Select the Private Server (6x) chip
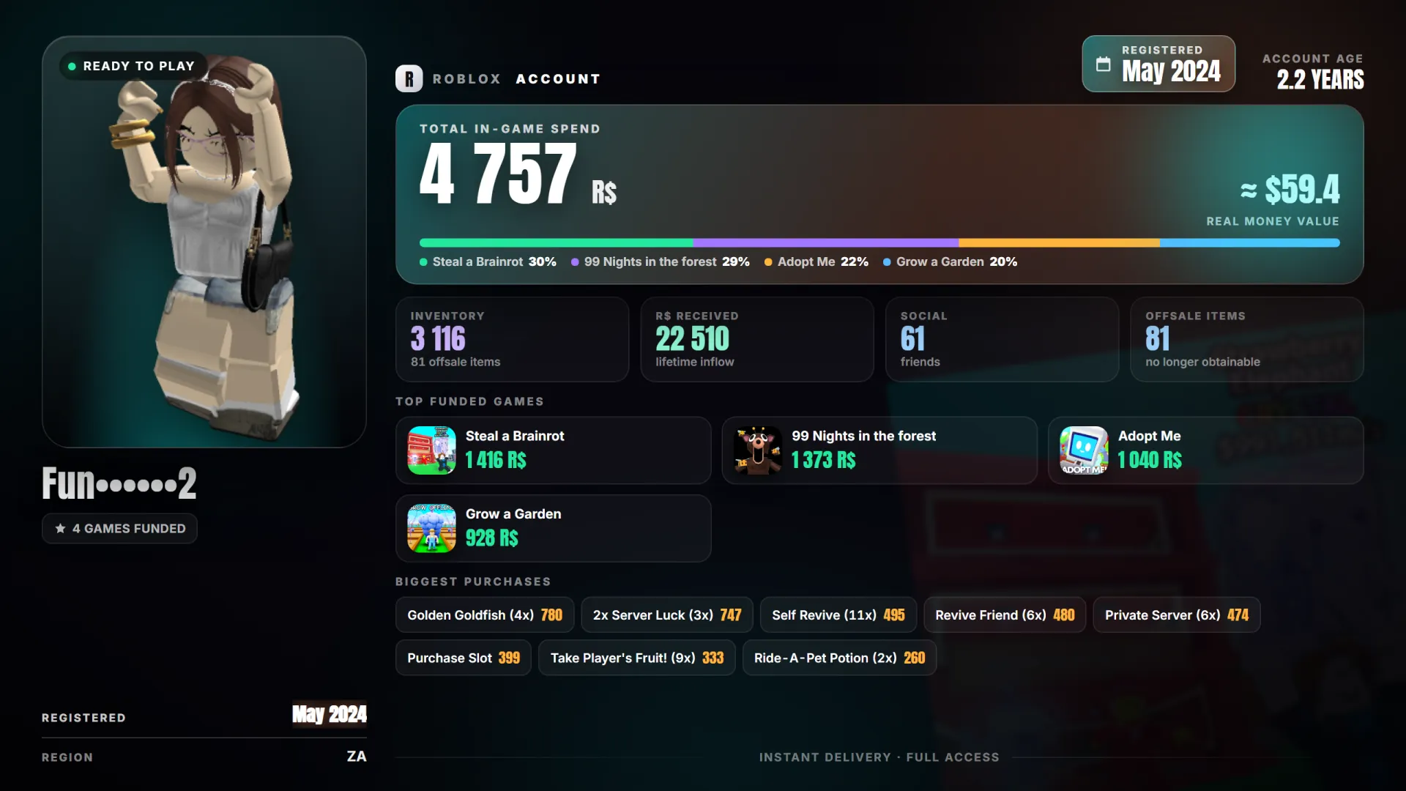 1177,615
